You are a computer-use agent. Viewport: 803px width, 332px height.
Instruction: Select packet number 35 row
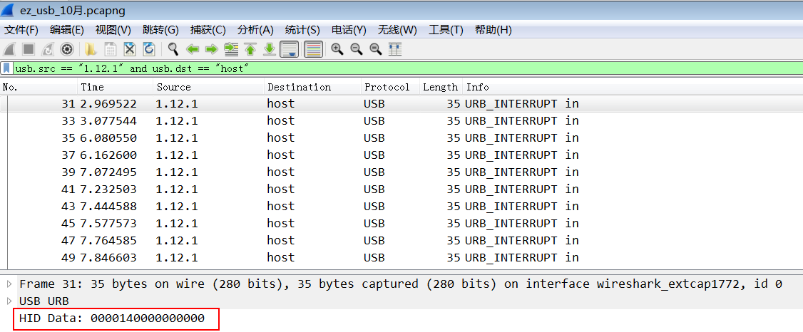[401, 138]
